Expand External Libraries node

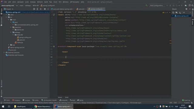coord(4,52)
